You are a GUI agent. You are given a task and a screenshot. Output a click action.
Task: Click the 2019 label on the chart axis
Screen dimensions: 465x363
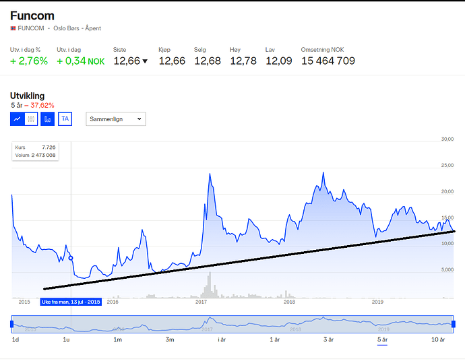tap(377, 302)
